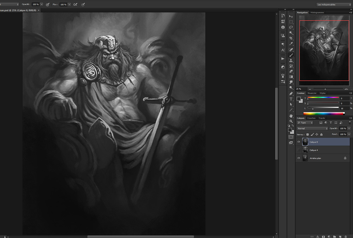Click the trash icon to delete layer
Viewport: 353px width, 238px height.
pos(346,237)
